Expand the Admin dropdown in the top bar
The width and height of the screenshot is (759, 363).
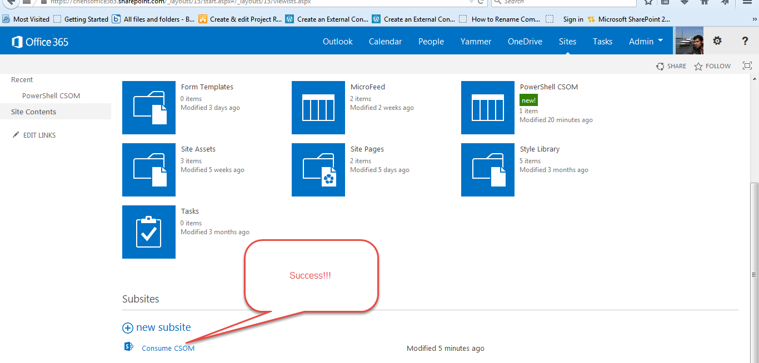pyautogui.click(x=646, y=41)
